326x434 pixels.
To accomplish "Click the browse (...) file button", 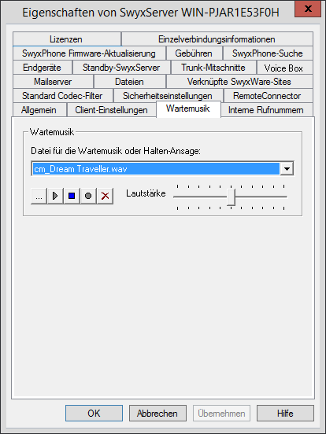I will click(x=39, y=197).
